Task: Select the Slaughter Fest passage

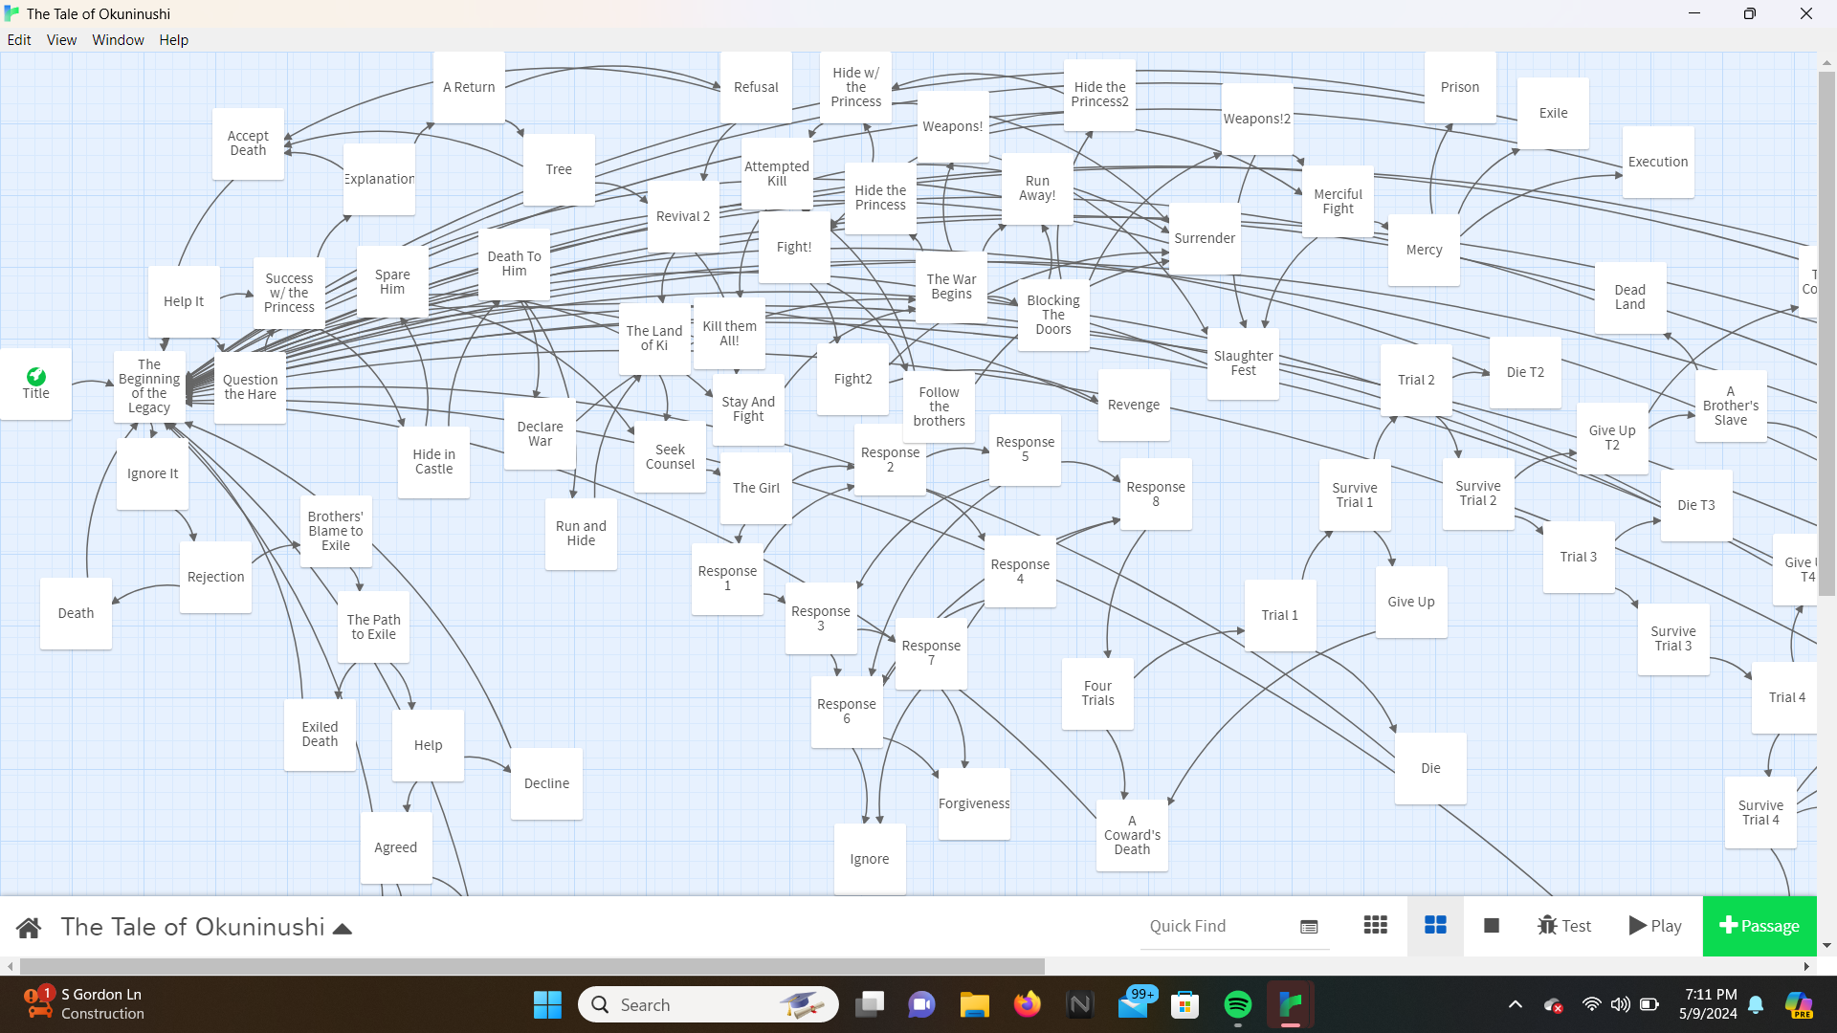Action: (x=1243, y=363)
